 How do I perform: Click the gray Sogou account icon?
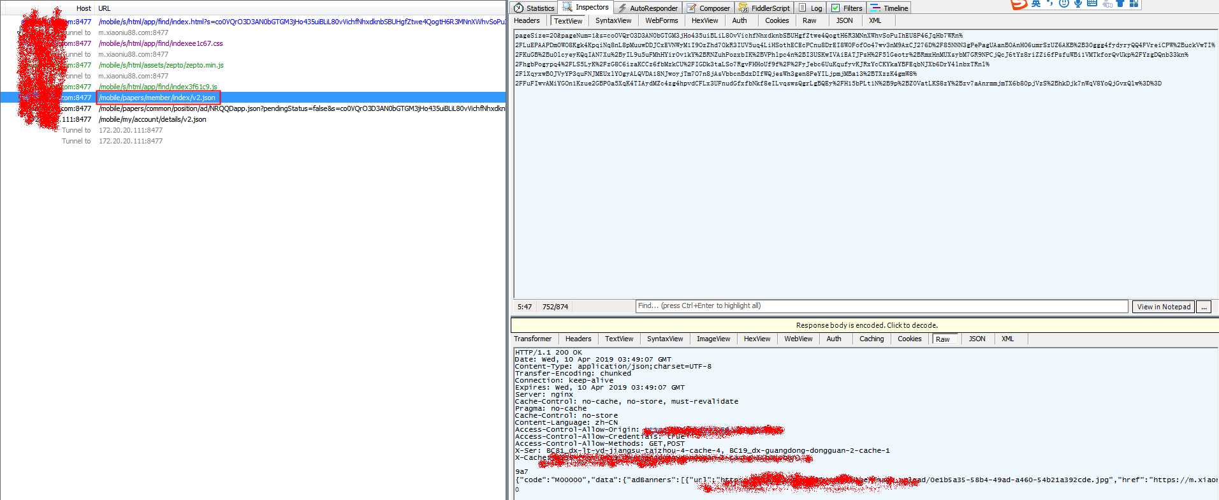coord(1107,3)
